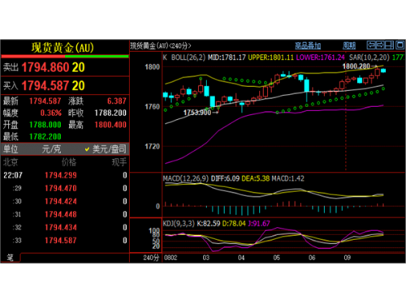Select the 元/克 unit option

point(51,149)
